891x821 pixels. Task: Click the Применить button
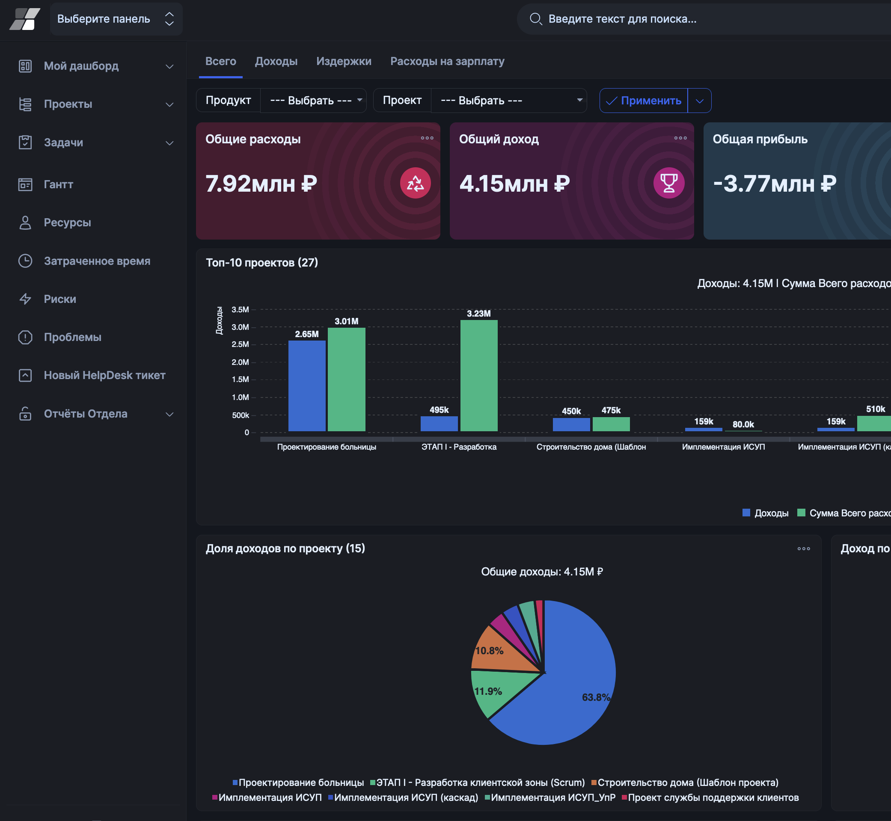[644, 101]
